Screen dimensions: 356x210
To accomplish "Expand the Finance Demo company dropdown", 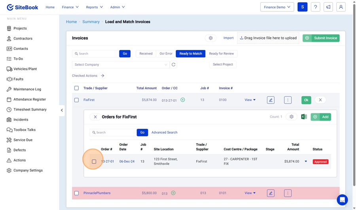I will pos(277,7).
